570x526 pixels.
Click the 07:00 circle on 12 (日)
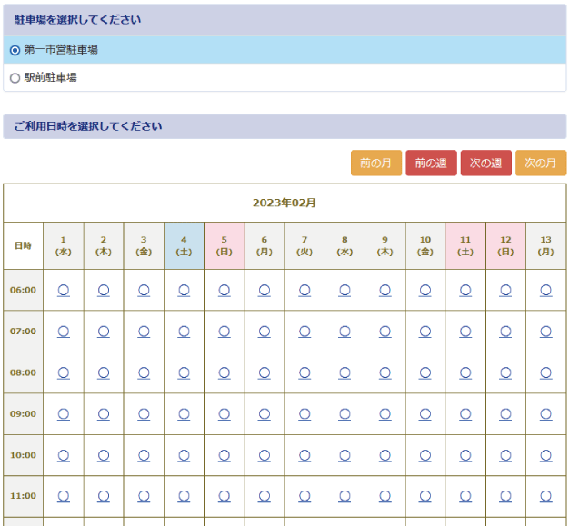click(x=505, y=332)
